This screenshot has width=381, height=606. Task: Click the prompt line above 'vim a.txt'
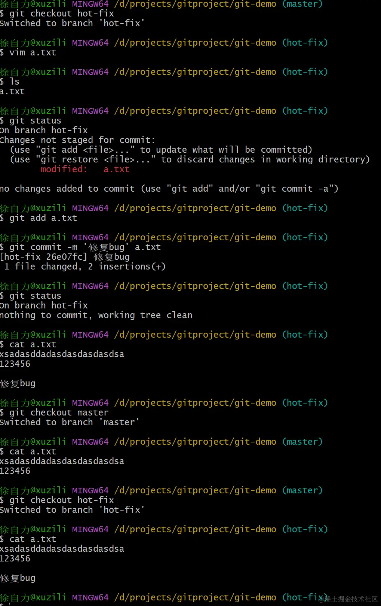click(164, 43)
